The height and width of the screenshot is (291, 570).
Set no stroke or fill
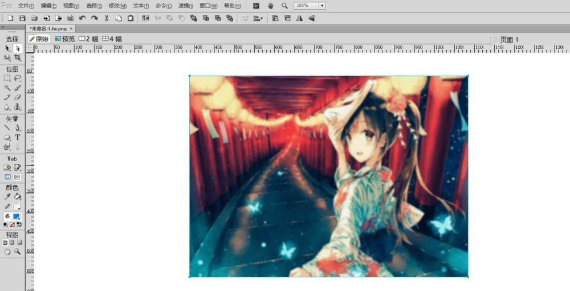12,225
